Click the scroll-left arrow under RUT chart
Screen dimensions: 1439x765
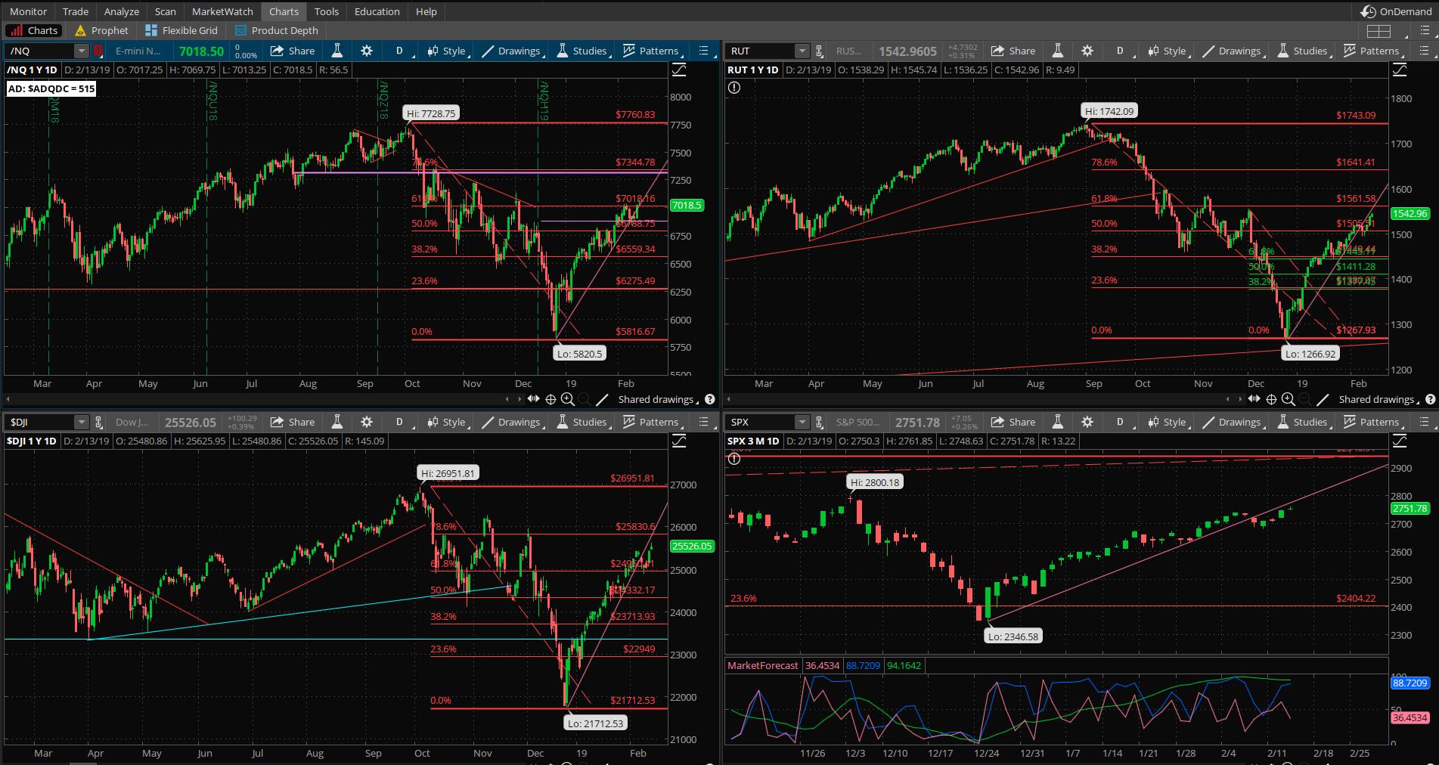click(728, 398)
